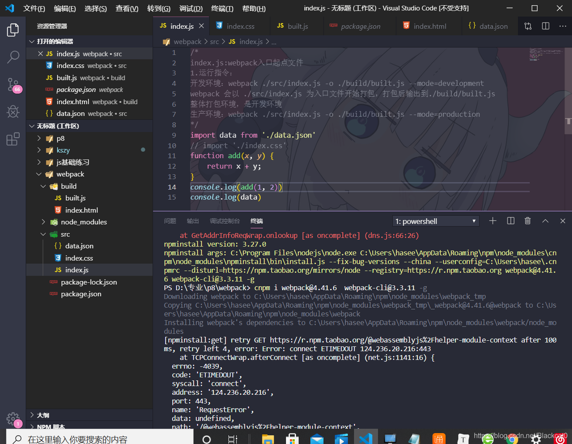Select index.html webpack • build in open editors
Viewport: 572px width, 444px height.
89,102
